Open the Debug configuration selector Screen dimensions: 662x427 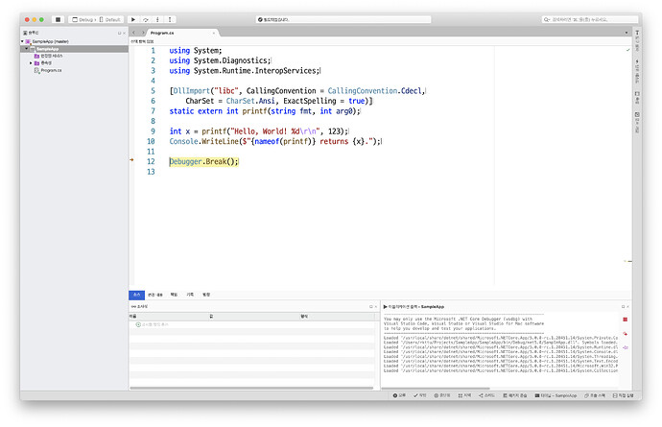pos(83,19)
